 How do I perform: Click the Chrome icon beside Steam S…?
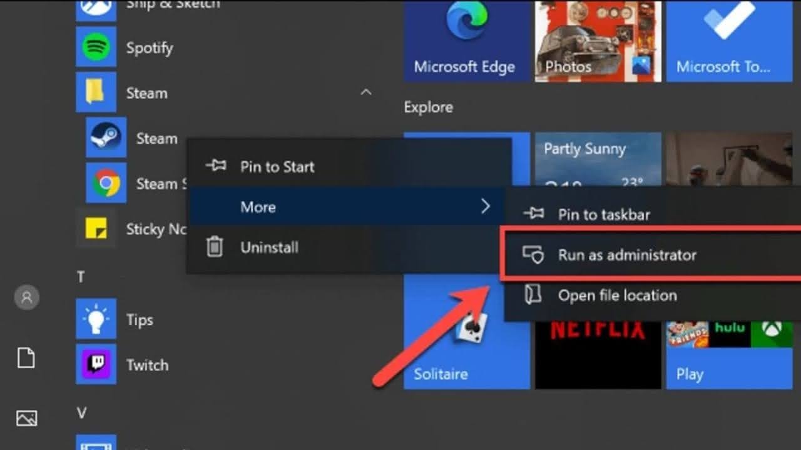[106, 183]
